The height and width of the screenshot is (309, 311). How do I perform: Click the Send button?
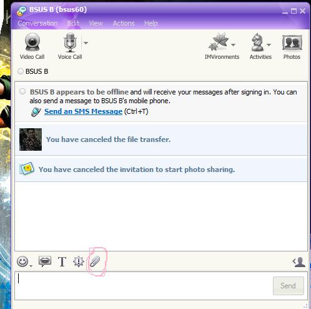[288, 286]
